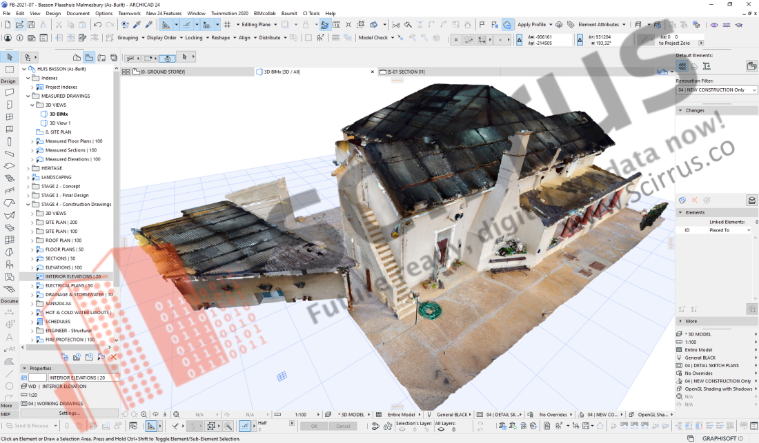Select the Line tool in the toolbox
Image resolution: width=759 pixels, height=443 pixels.
(x=10, y=373)
